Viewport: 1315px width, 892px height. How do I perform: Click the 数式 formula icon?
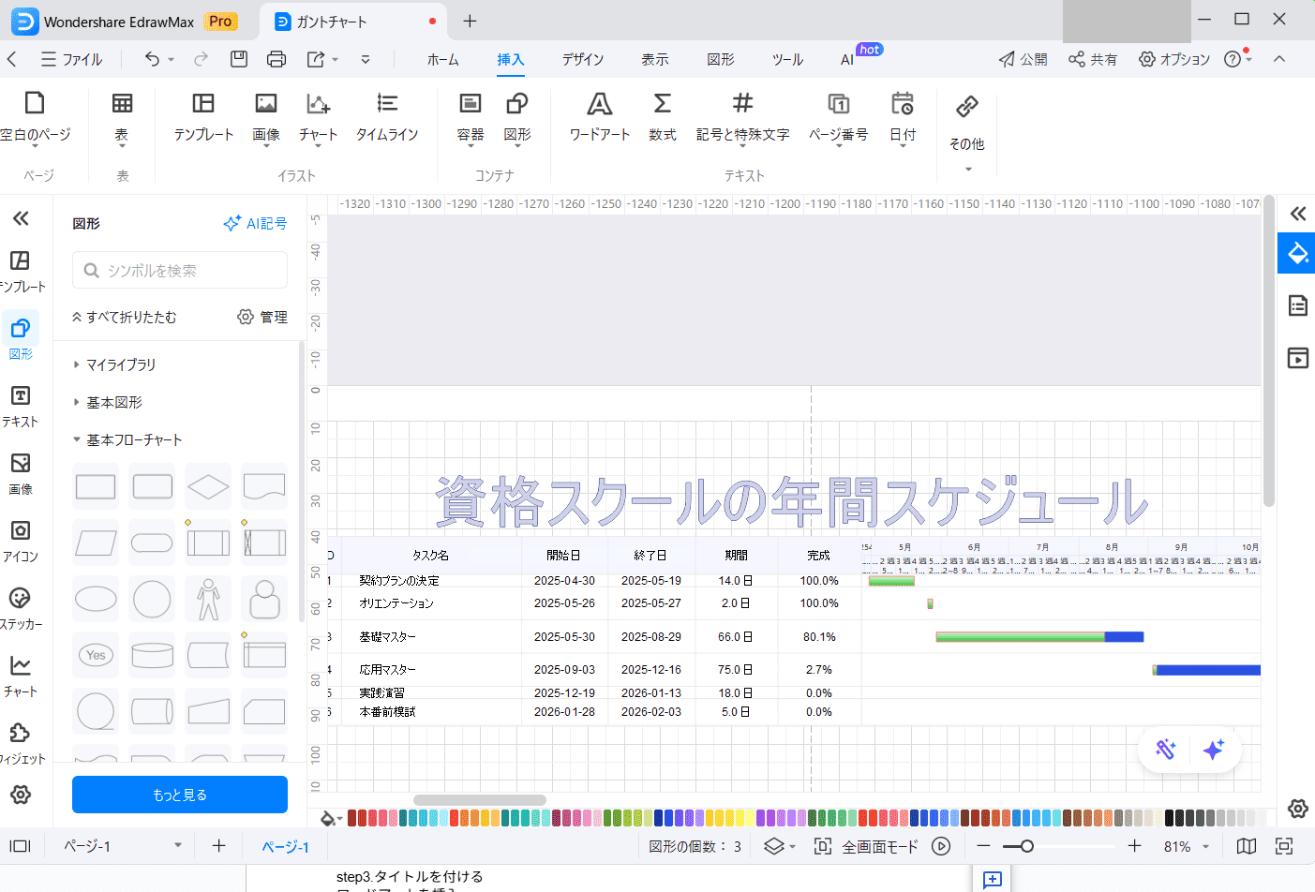(x=662, y=117)
